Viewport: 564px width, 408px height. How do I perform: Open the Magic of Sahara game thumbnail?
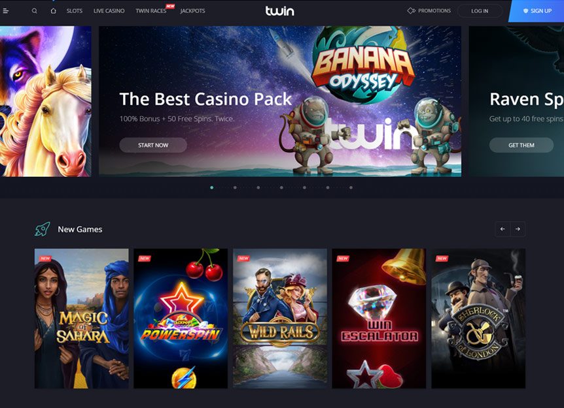(x=82, y=319)
